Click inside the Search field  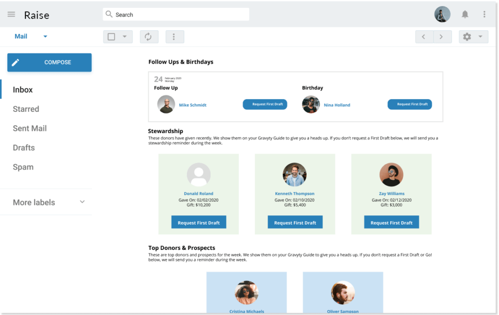tap(175, 14)
